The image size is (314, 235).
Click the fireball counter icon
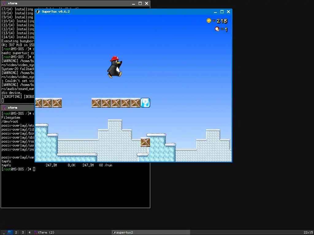coord(217,29)
